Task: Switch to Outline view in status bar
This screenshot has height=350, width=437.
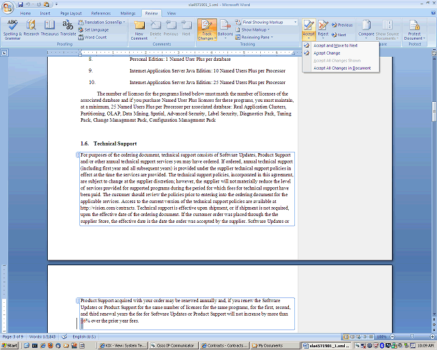Action: click(365, 336)
